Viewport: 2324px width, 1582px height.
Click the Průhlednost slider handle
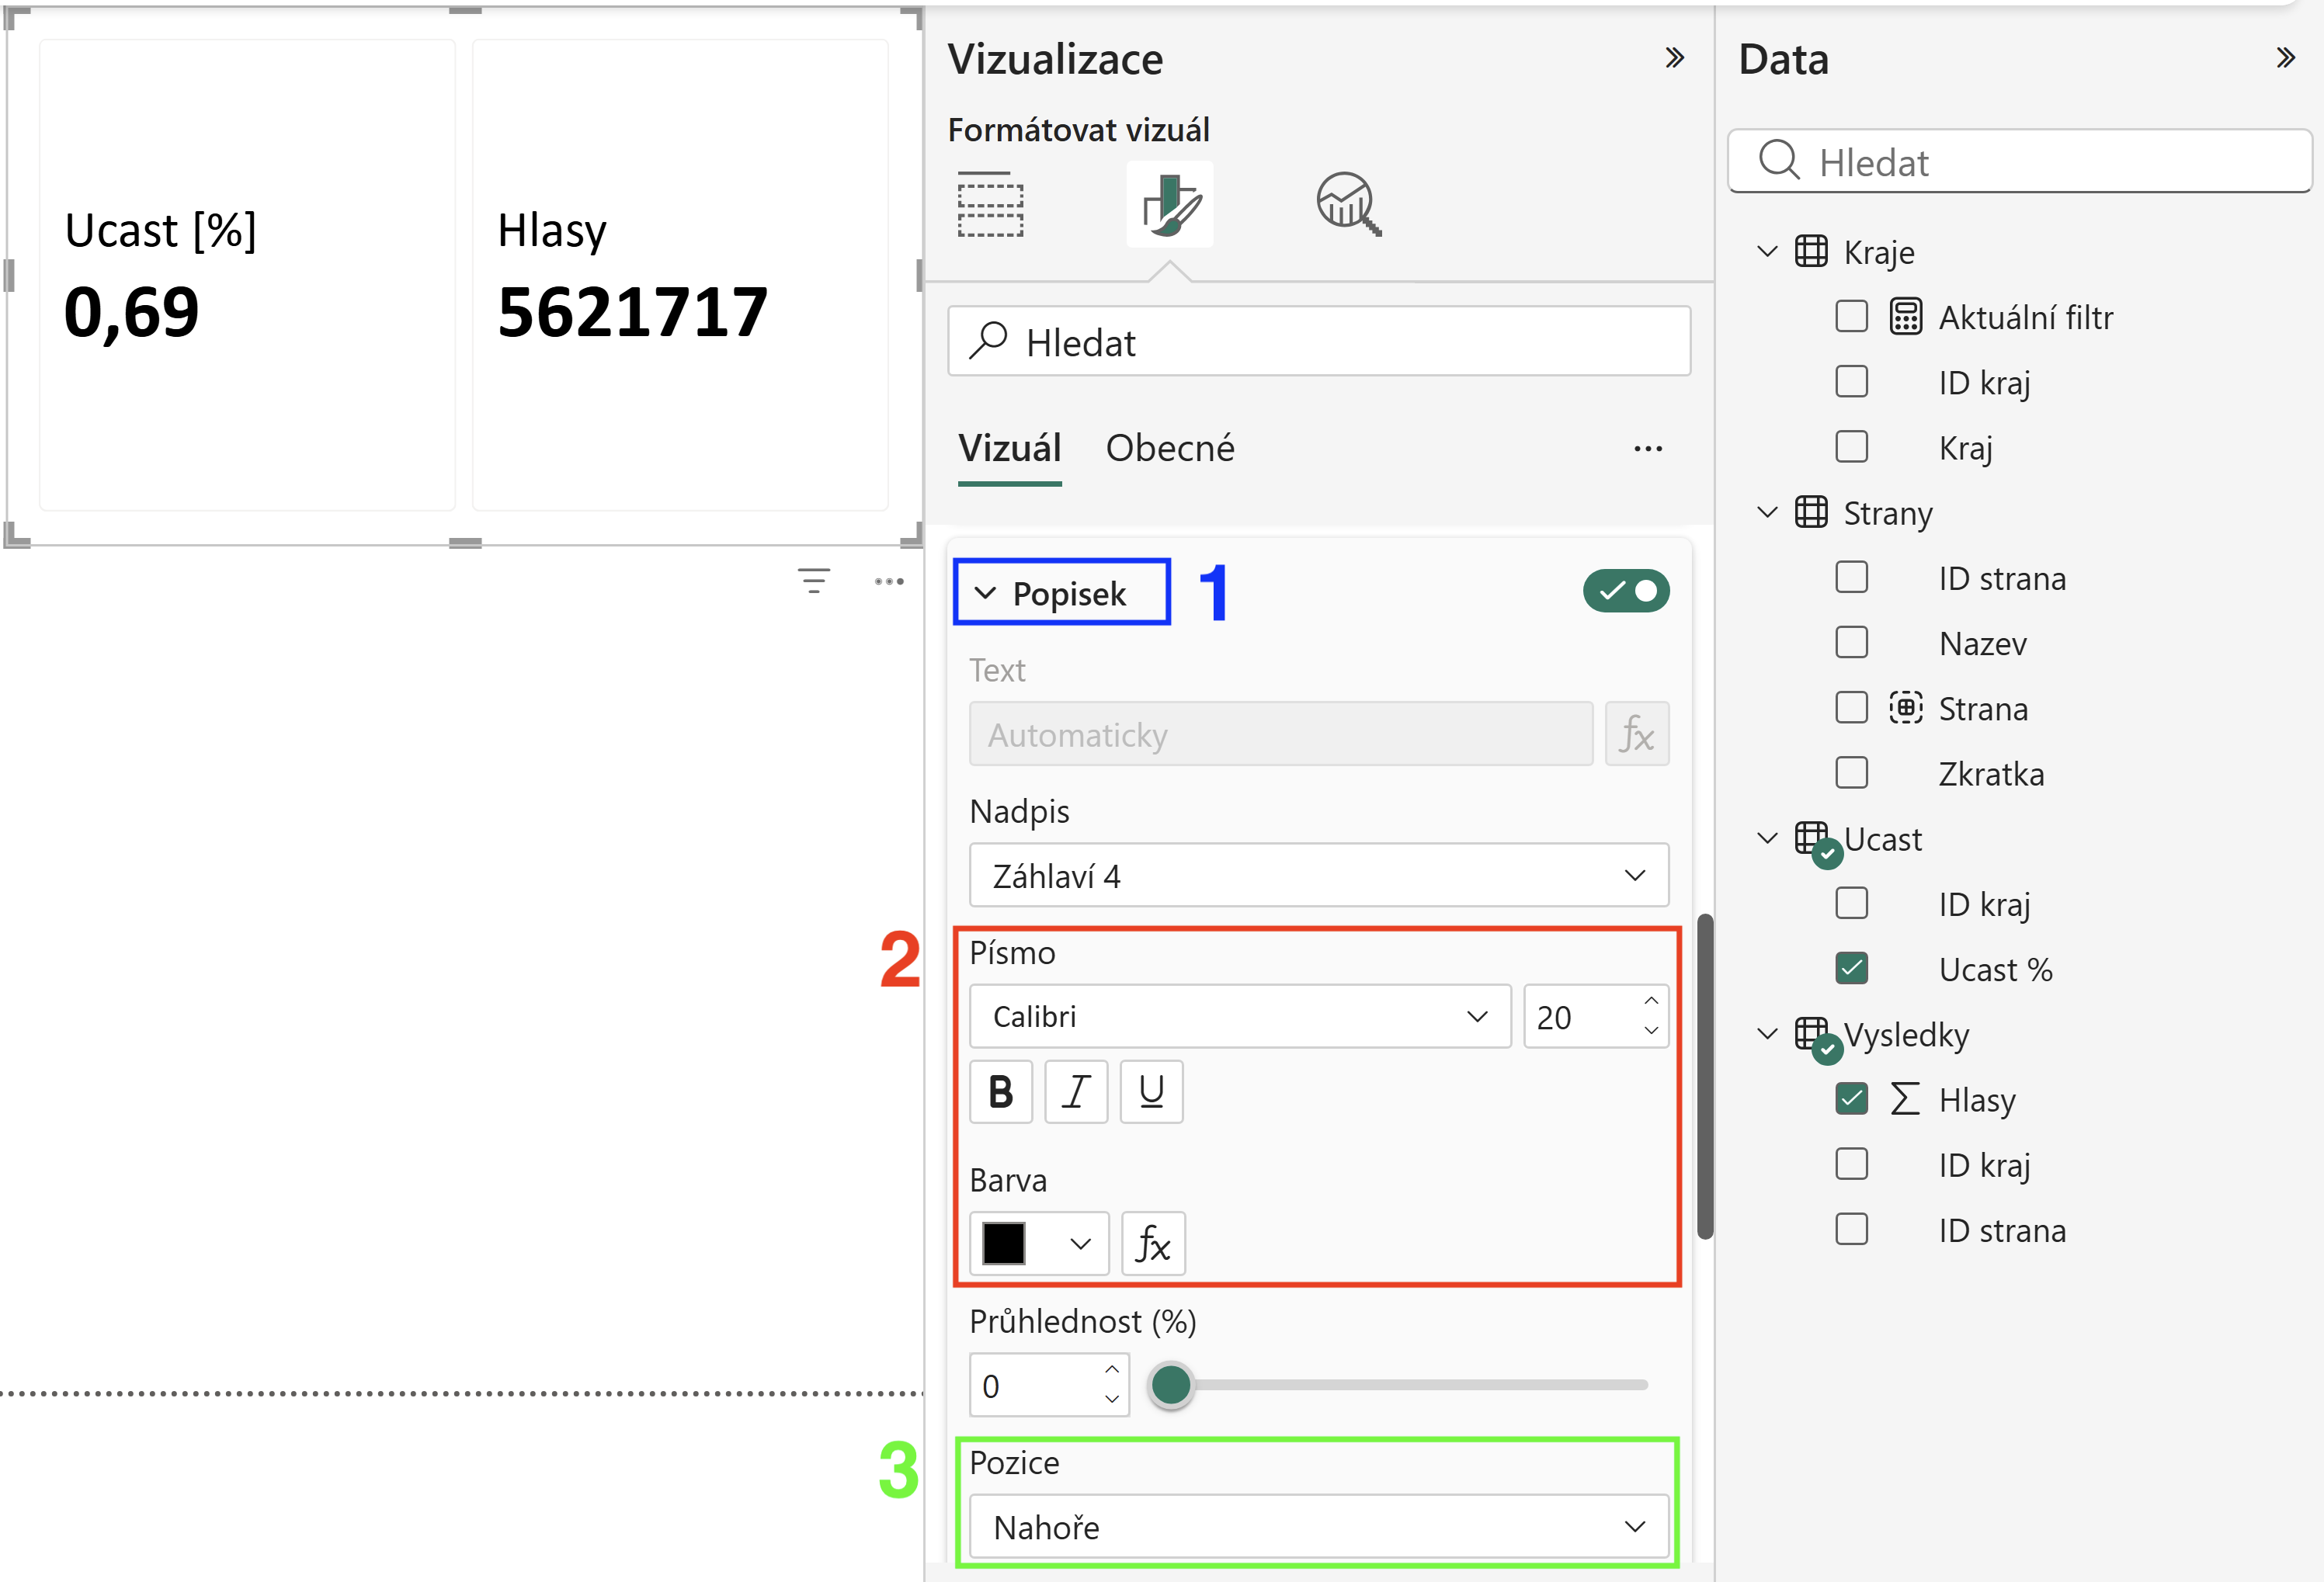1171,1386
